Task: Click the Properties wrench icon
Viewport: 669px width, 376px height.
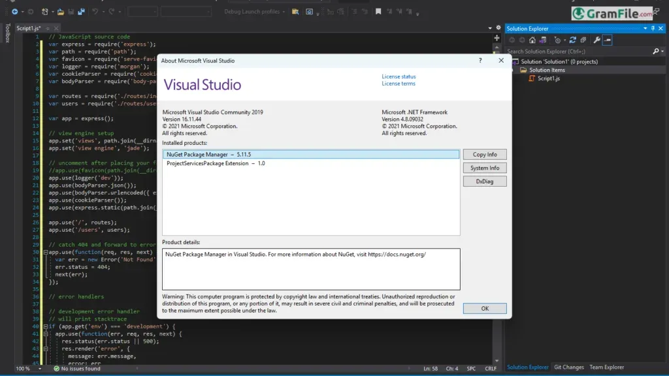Action: tap(597, 40)
